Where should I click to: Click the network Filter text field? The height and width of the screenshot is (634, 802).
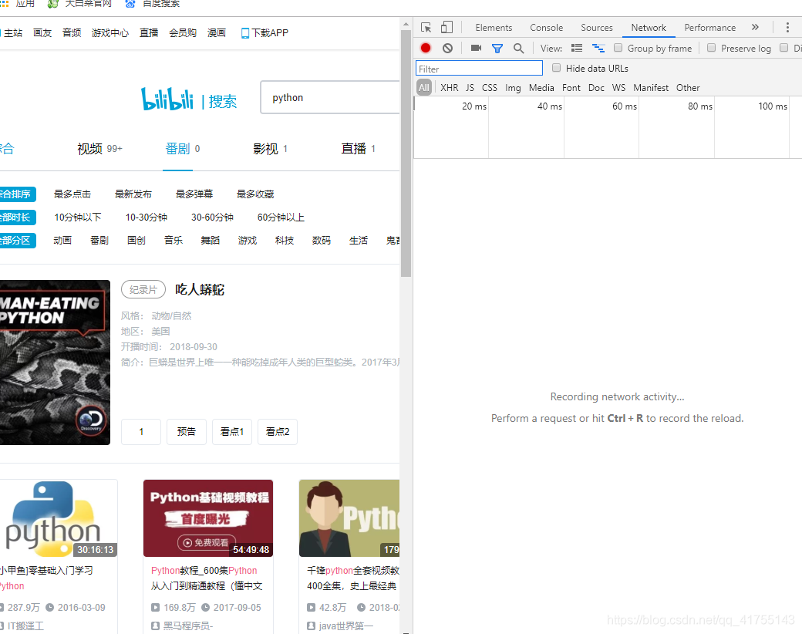(x=479, y=68)
